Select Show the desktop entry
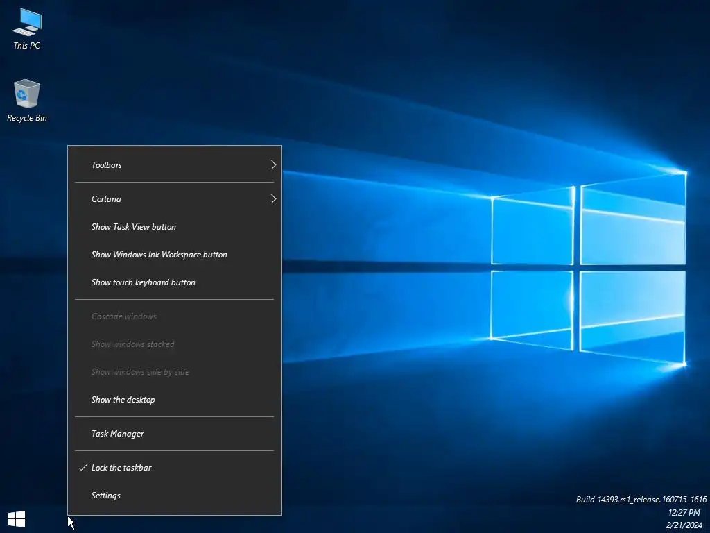The image size is (710, 533). point(174,400)
